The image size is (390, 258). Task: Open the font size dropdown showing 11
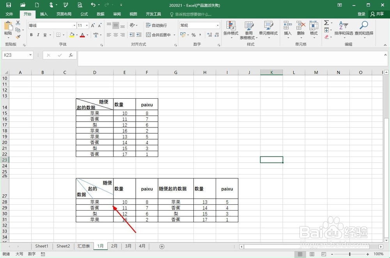[87, 25]
